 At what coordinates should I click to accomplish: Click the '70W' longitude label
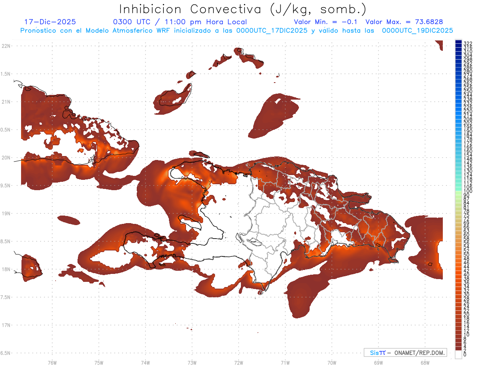pyautogui.click(x=332, y=362)
